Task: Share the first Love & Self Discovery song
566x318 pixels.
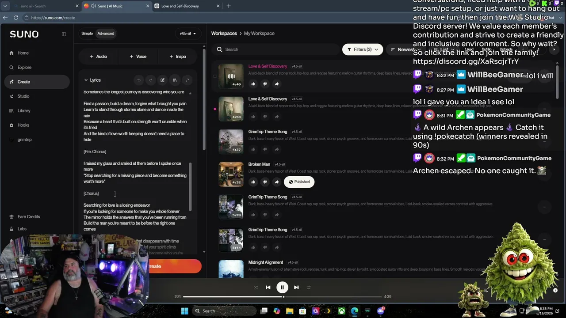Action: pos(277,84)
